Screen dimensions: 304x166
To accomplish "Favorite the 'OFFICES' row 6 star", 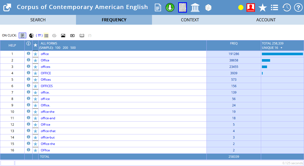I will tap(35, 86).
